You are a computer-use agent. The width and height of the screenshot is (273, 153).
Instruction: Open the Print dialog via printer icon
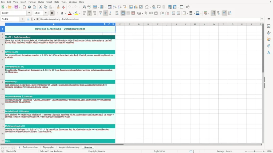pos(29,7)
